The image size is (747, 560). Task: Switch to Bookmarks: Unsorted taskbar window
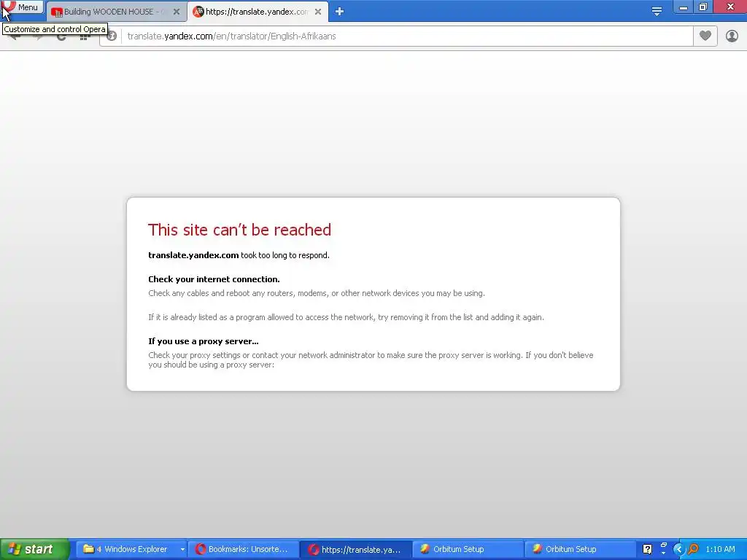244,549
